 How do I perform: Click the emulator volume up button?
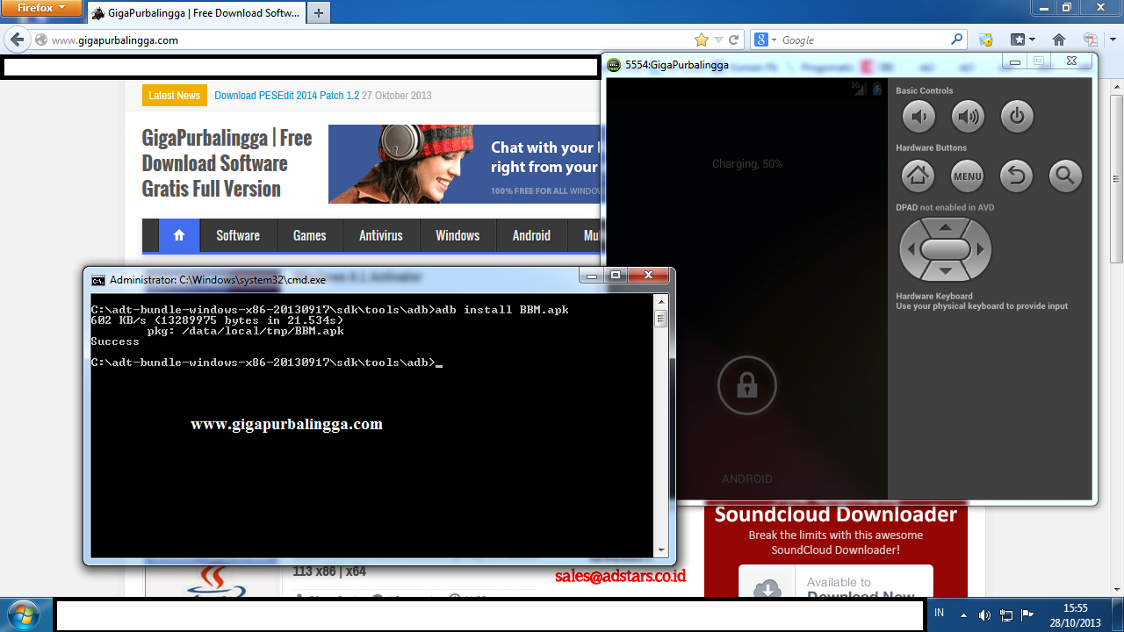968,116
